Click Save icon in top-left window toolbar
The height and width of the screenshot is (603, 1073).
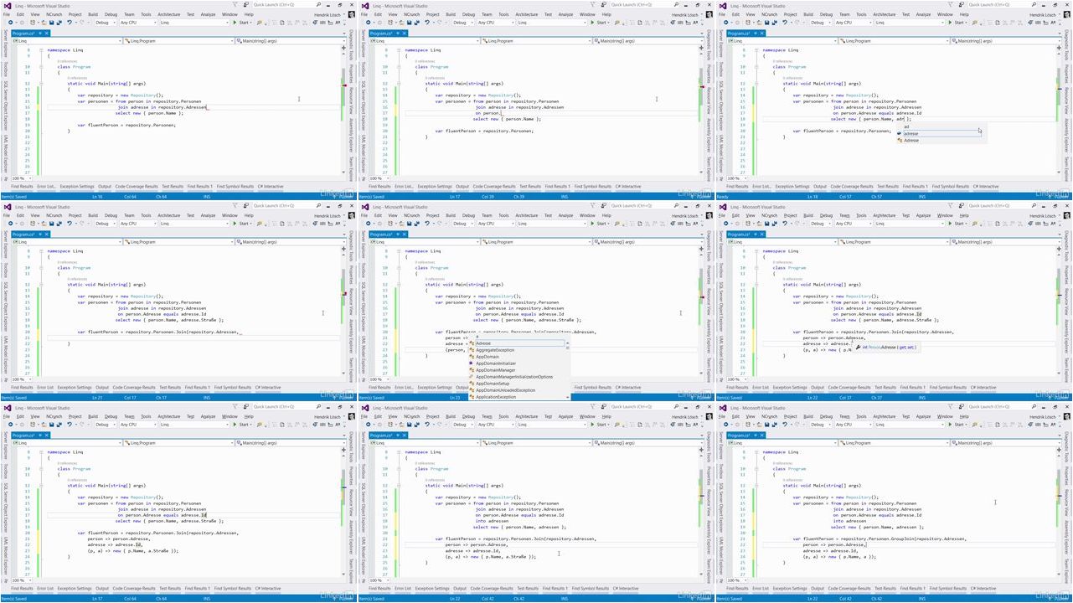pyautogui.click(x=52, y=23)
